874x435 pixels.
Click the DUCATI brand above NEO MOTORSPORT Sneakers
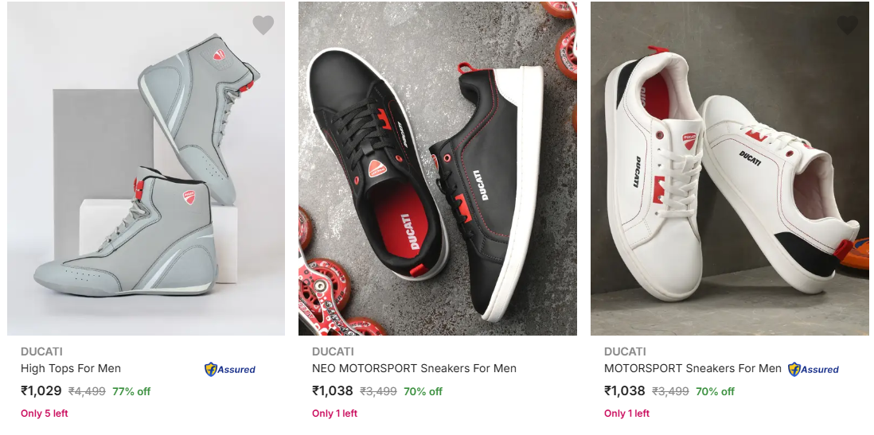click(333, 351)
